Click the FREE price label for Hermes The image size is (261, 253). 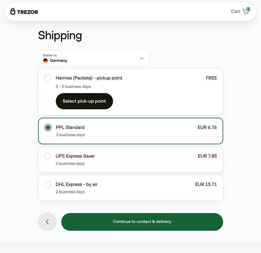211,78
